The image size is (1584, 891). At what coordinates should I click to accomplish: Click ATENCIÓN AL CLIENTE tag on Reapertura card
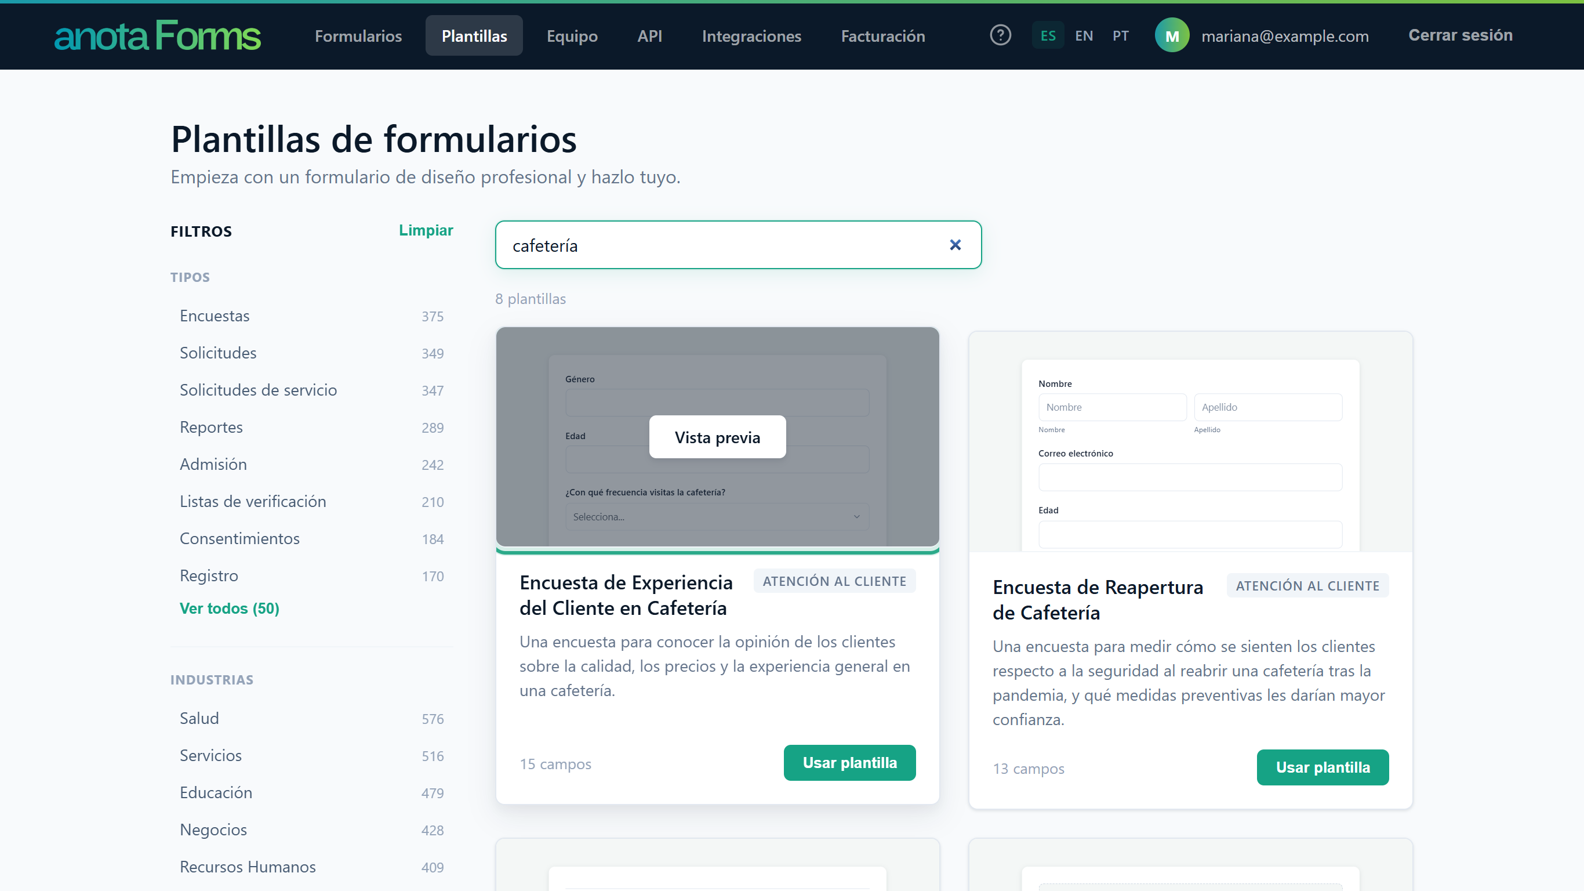pyautogui.click(x=1307, y=586)
